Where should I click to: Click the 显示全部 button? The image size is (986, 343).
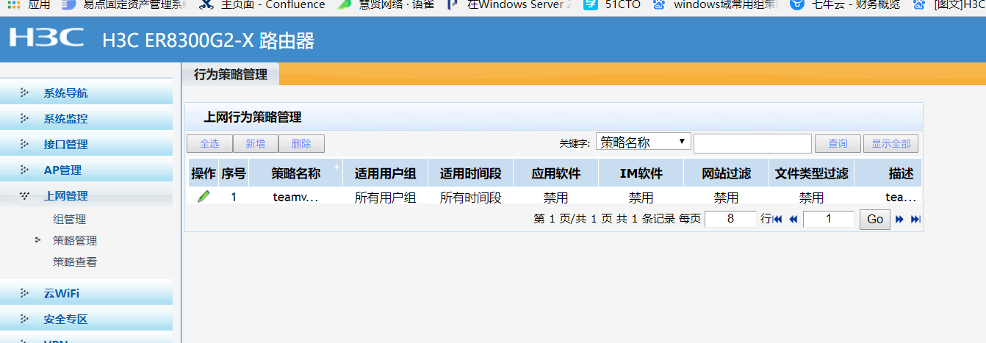pyautogui.click(x=890, y=144)
